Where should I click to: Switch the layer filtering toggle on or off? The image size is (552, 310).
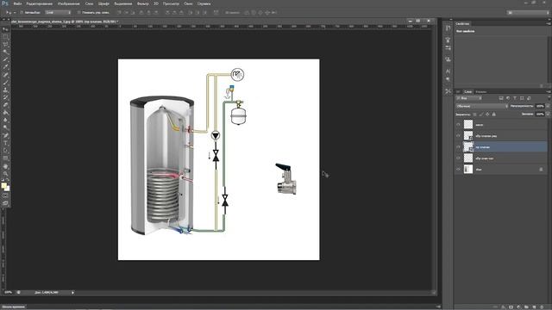pos(549,98)
